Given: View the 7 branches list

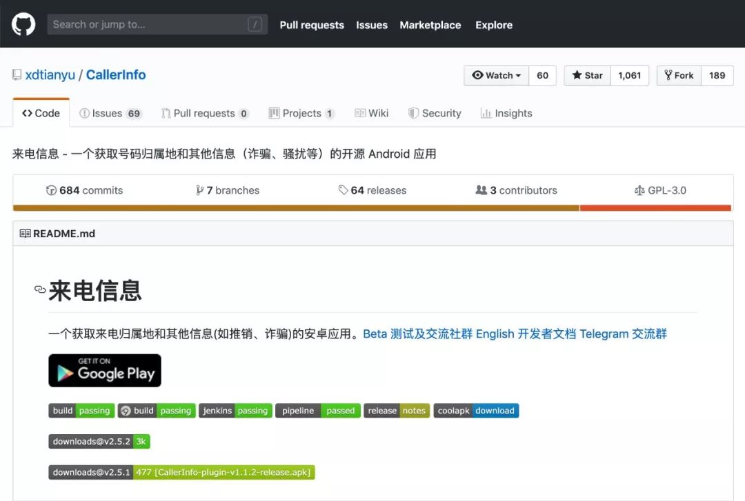Looking at the screenshot, I should pos(228,190).
